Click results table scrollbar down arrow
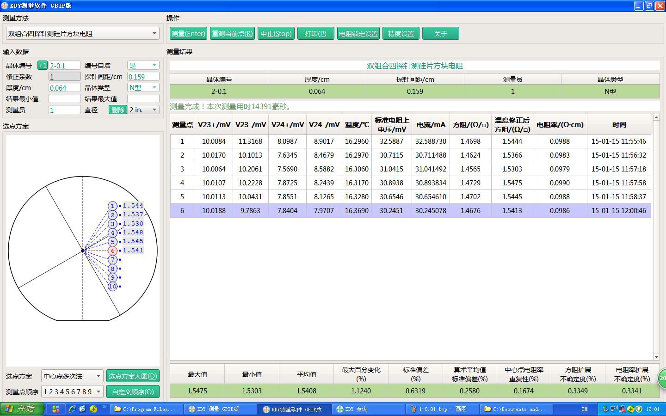 coord(656,357)
